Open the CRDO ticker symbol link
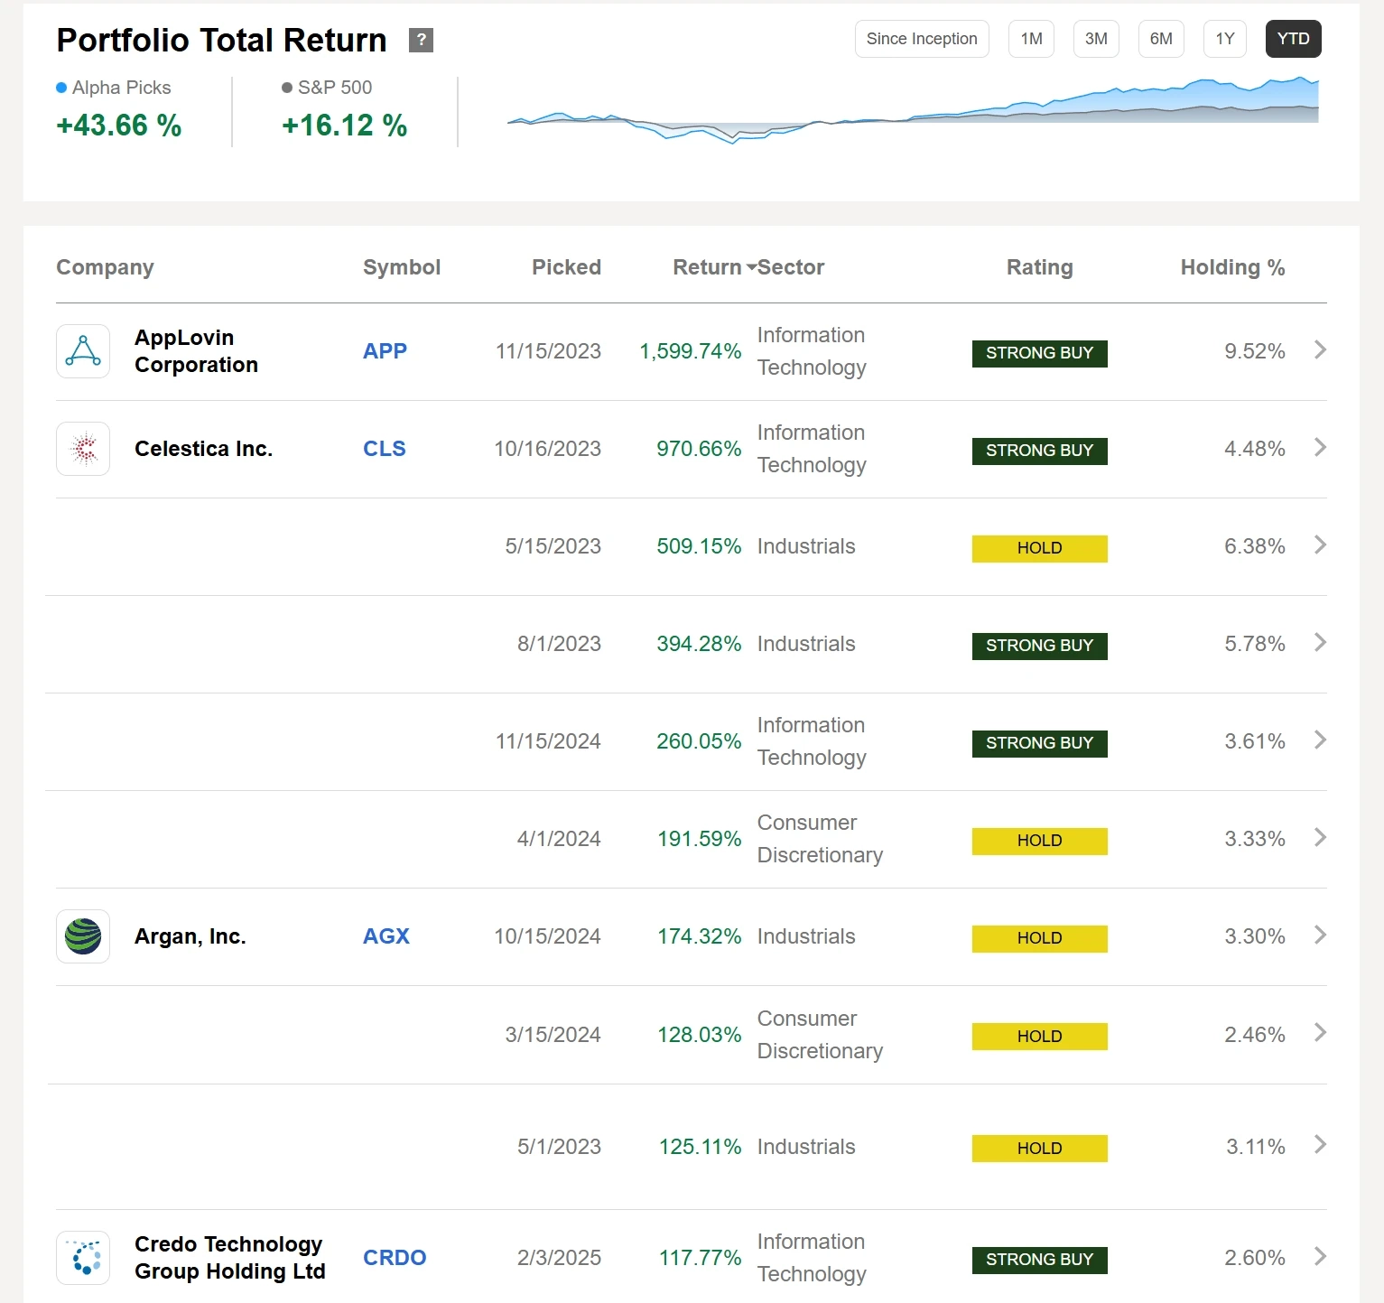 (x=395, y=1258)
